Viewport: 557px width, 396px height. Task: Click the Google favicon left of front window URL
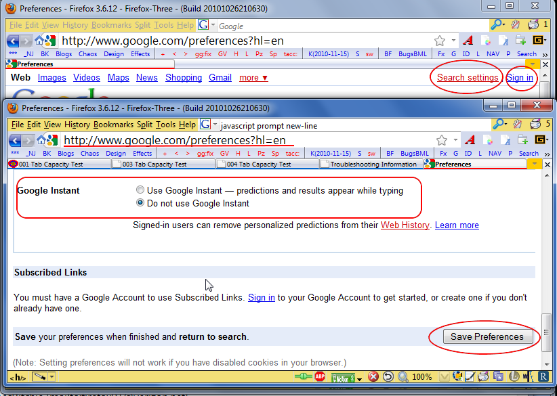pos(53,141)
